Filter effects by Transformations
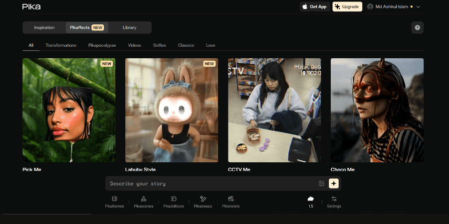The image size is (449, 224). pyautogui.click(x=61, y=45)
